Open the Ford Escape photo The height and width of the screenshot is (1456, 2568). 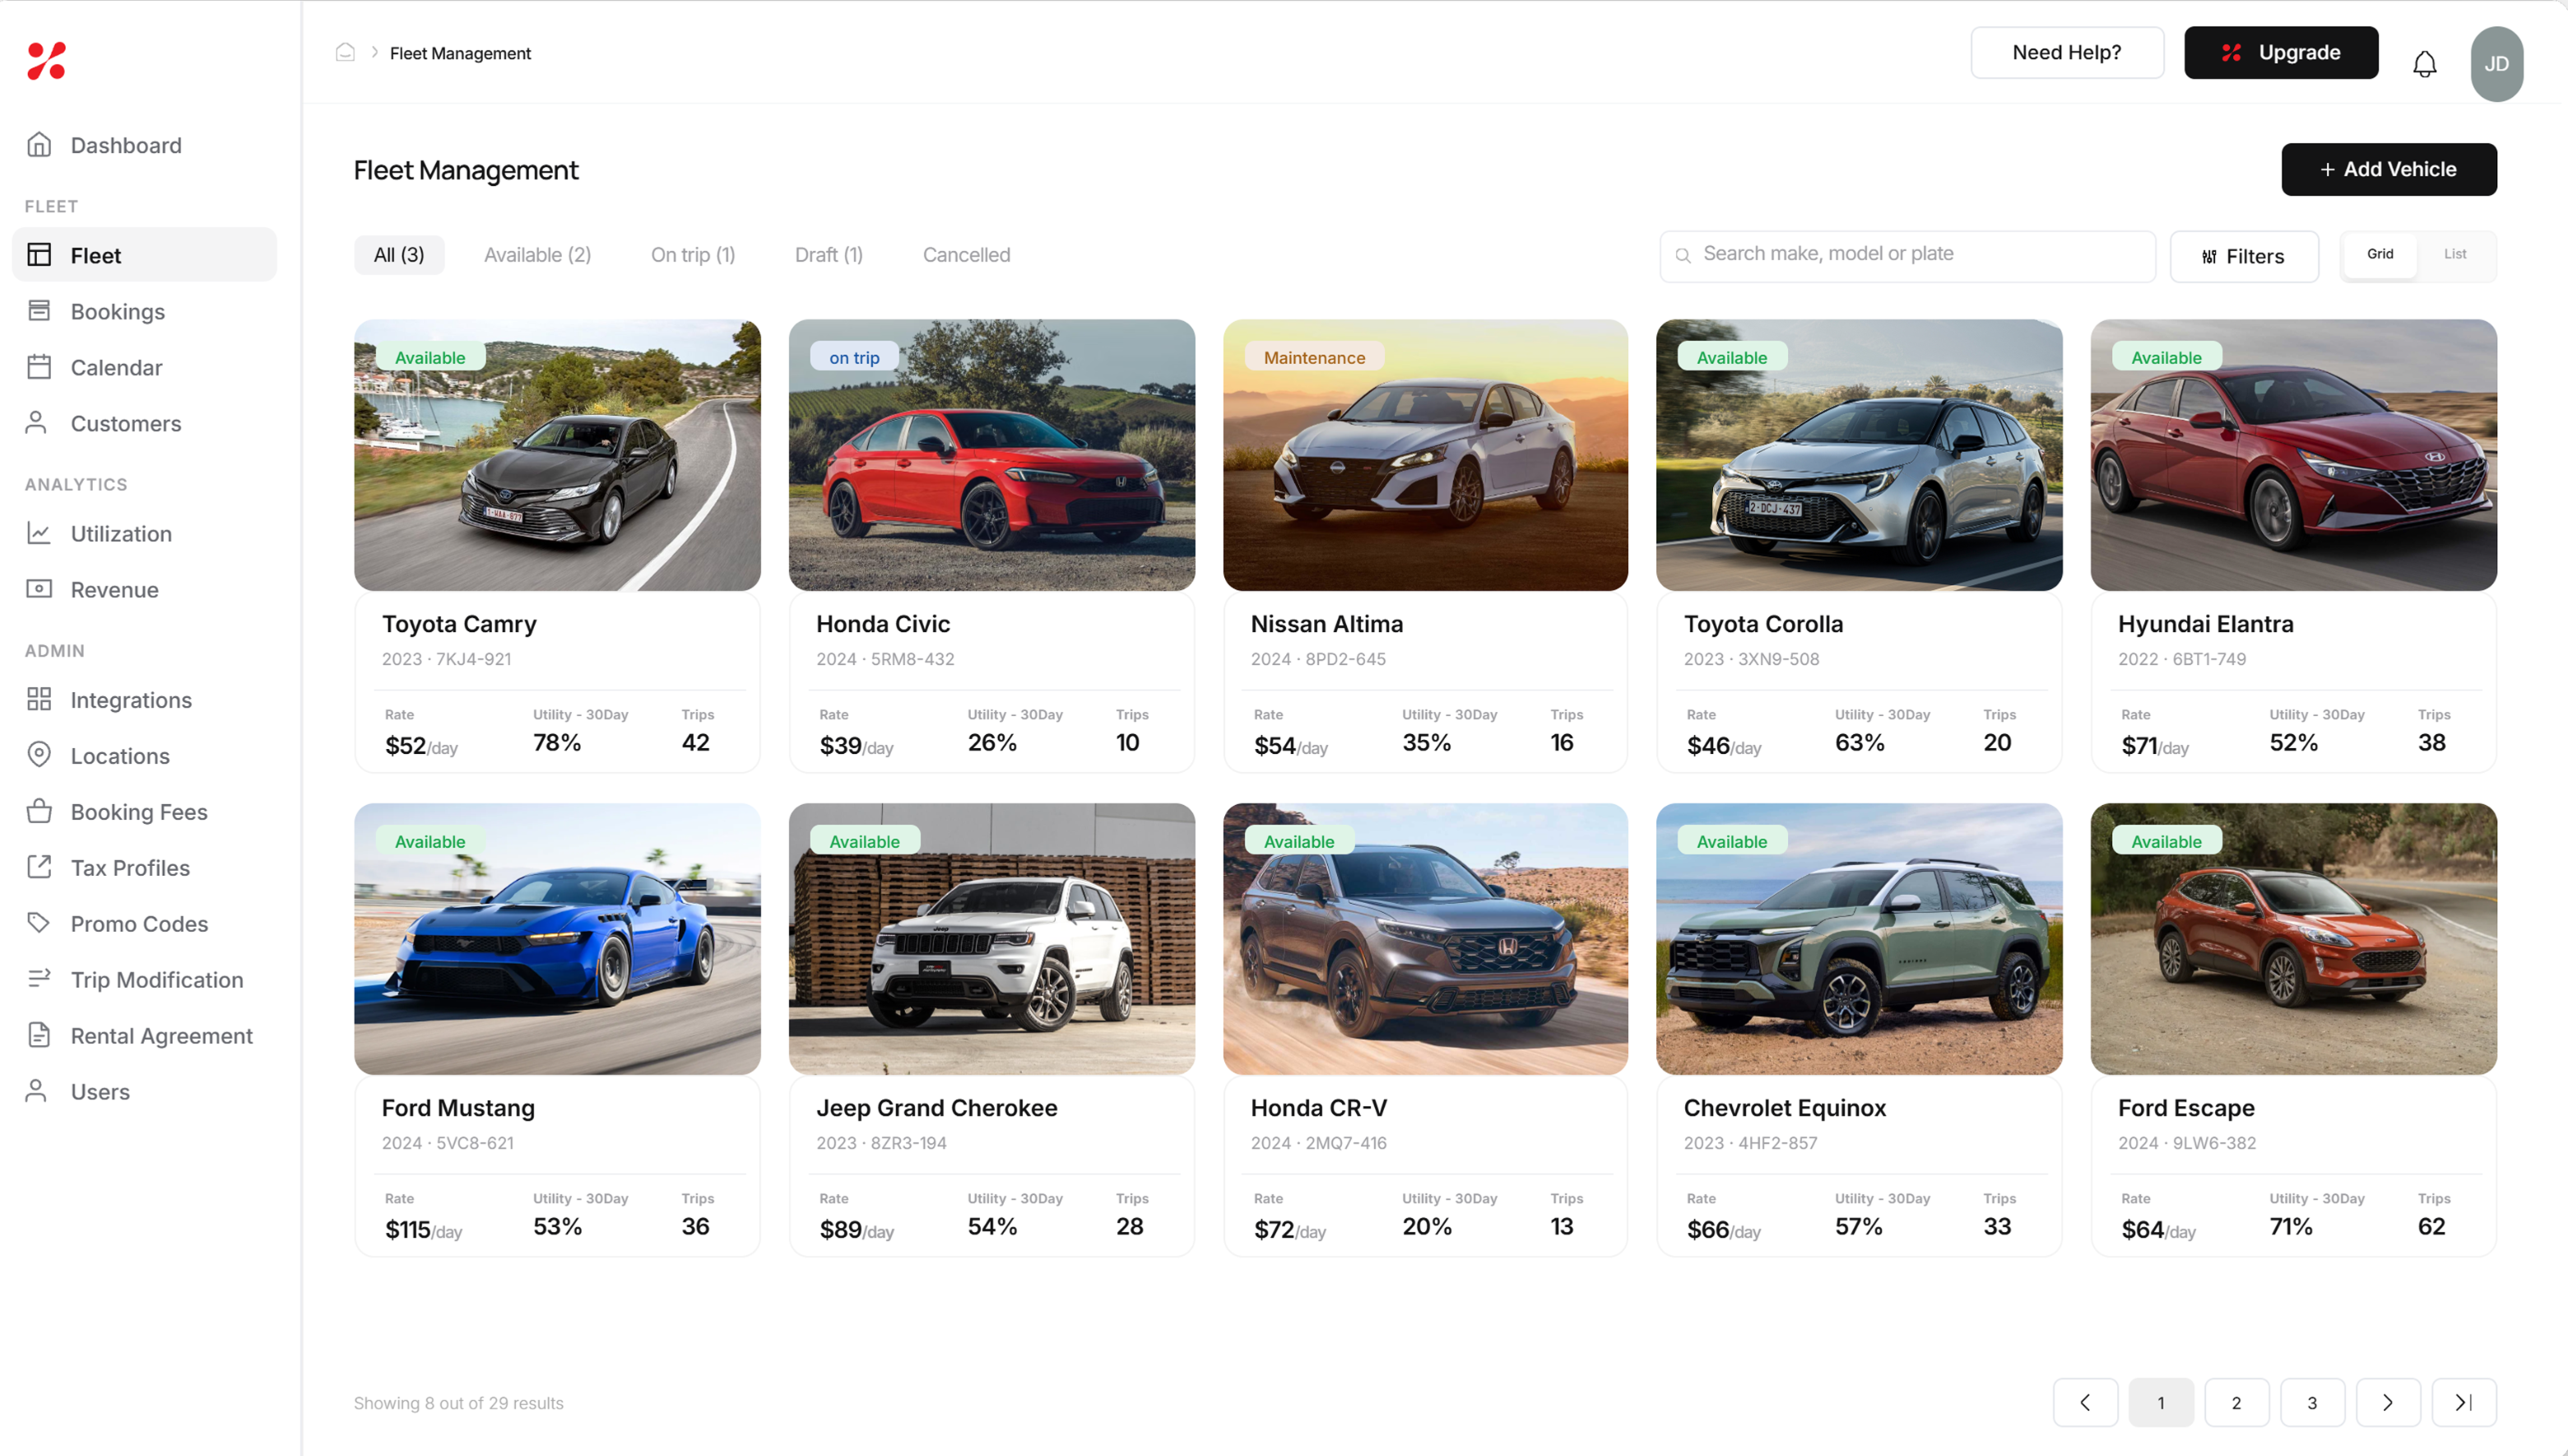coord(2293,939)
